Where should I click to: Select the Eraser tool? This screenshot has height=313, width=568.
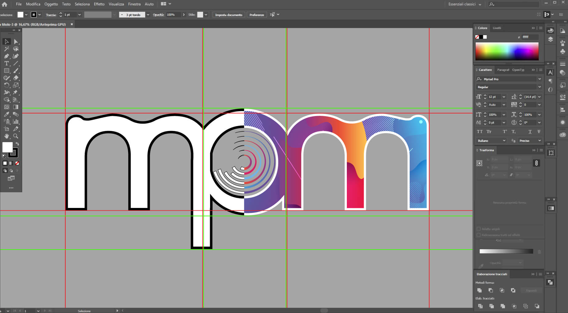pos(16,78)
